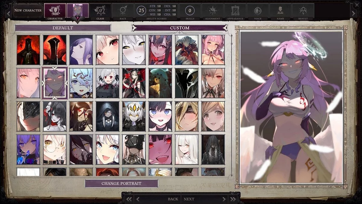
Task: Pick the brown-haired horned girl portrait
Action: (x=81, y=116)
